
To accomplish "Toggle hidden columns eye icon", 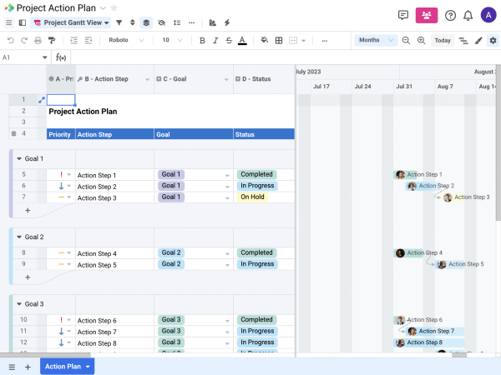I will pyautogui.click(x=161, y=22).
